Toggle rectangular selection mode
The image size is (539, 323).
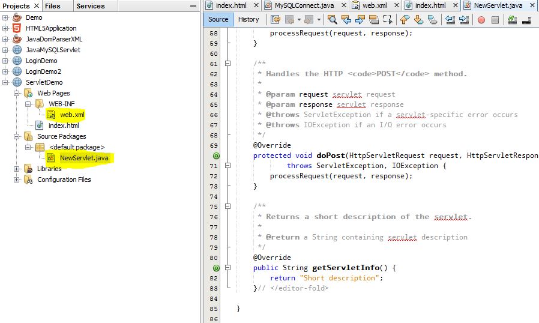coord(388,19)
